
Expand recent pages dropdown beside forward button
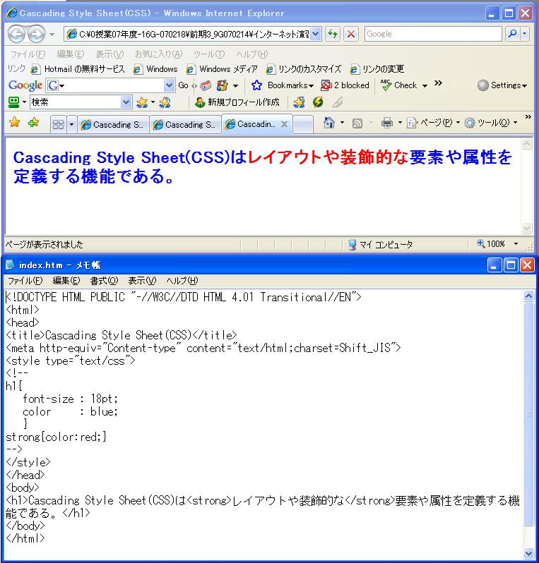52,35
